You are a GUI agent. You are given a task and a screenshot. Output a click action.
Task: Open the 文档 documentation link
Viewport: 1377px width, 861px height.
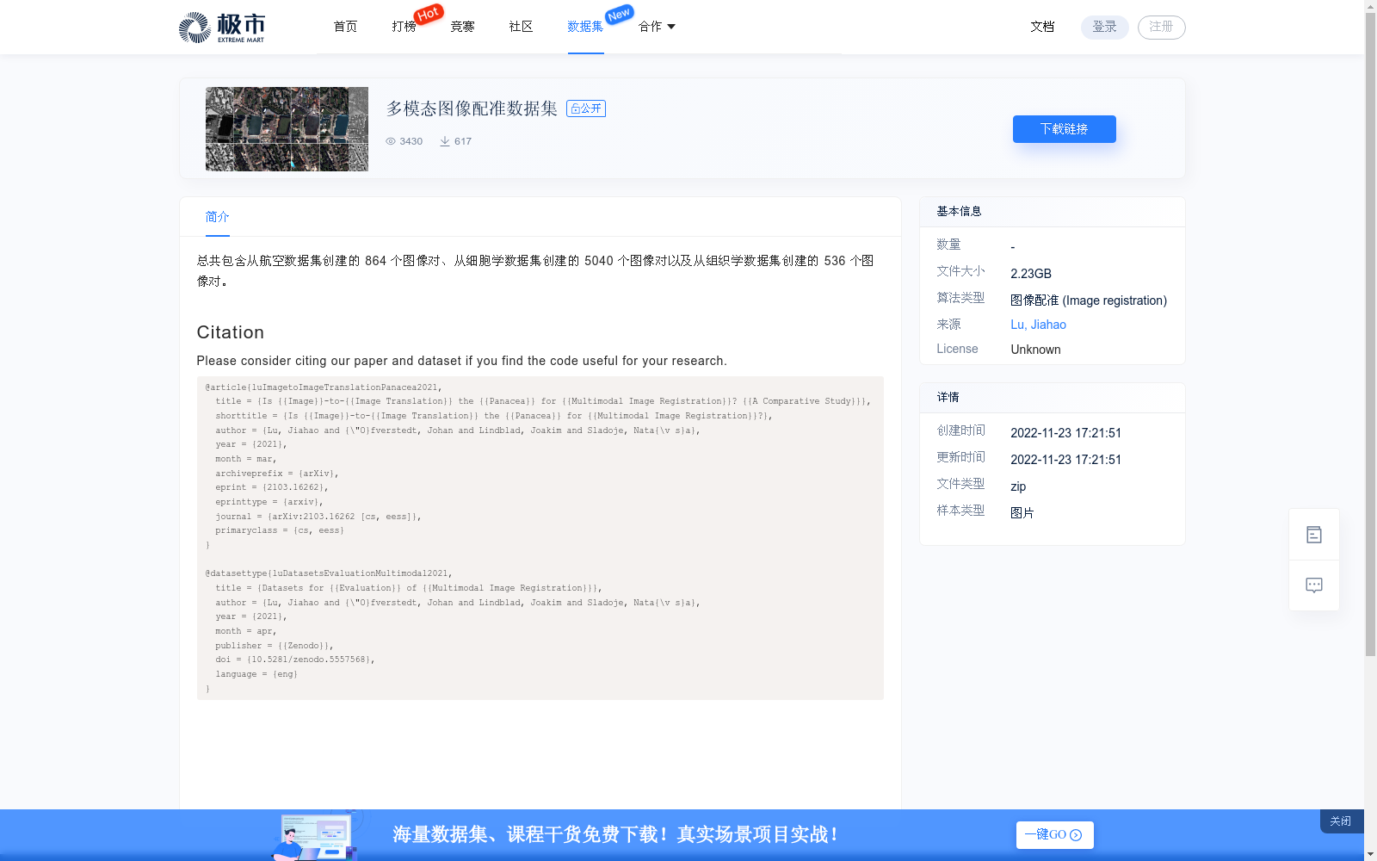click(x=1042, y=27)
